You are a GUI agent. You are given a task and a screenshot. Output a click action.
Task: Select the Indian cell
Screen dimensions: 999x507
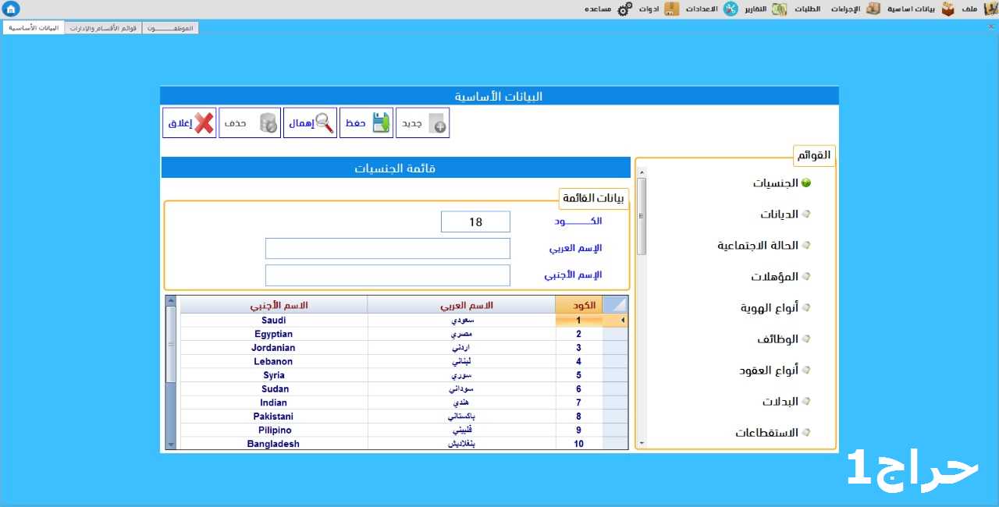click(x=274, y=403)
